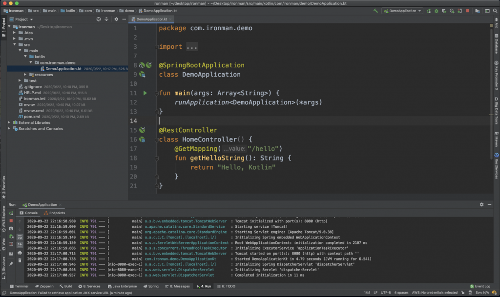Switch to the Endpoints tab
The image size is (500, 297).
[54, 213]
